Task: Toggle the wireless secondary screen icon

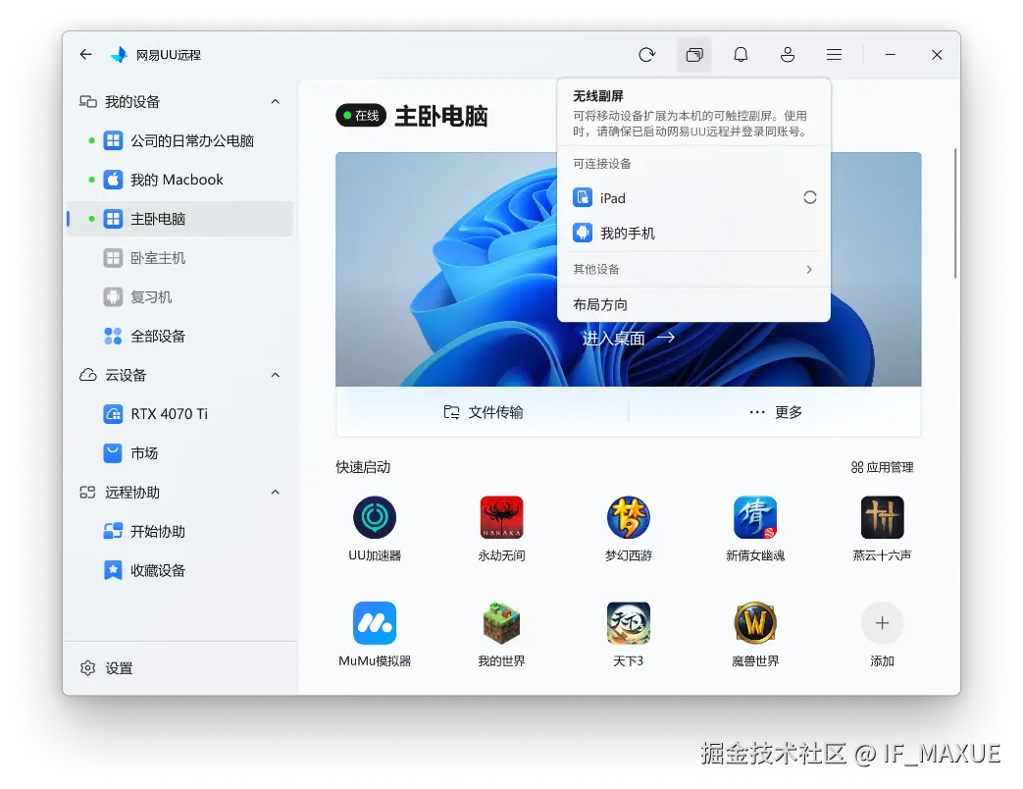Action: pos(694,55)
